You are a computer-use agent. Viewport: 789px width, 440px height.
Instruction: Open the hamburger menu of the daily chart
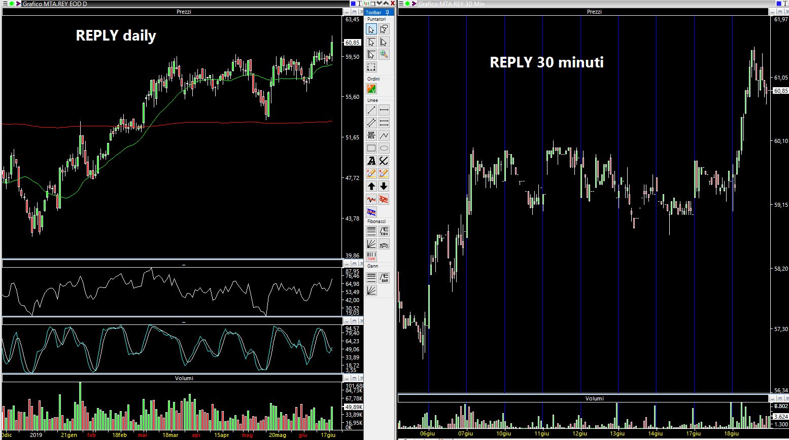tap(5, 4)
